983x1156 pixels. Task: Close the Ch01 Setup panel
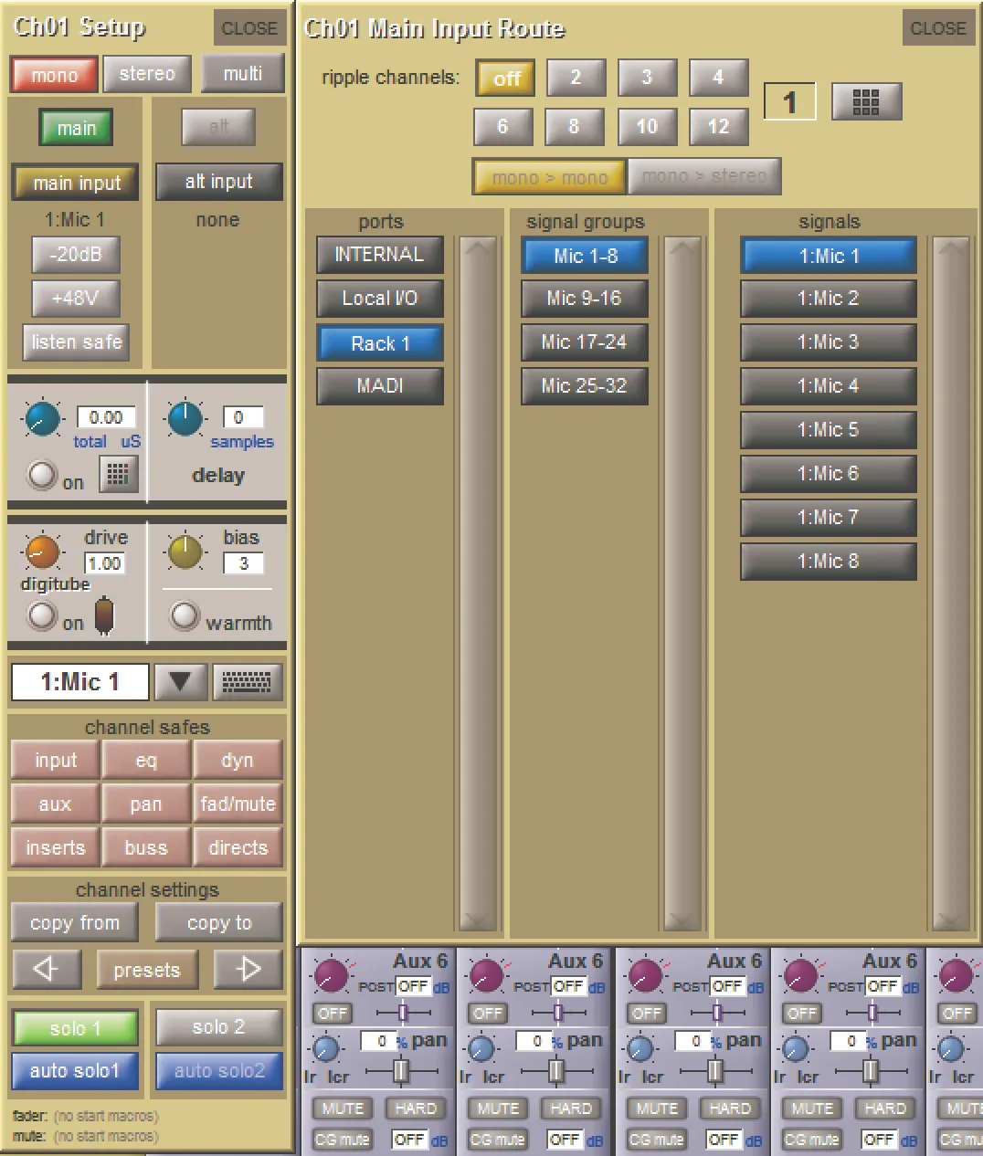[249, 28]
